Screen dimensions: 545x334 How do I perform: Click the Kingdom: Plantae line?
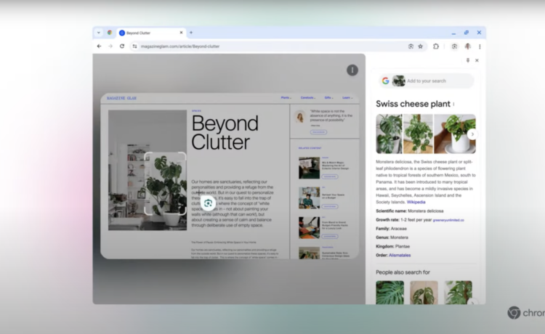[x=392, y=247]
